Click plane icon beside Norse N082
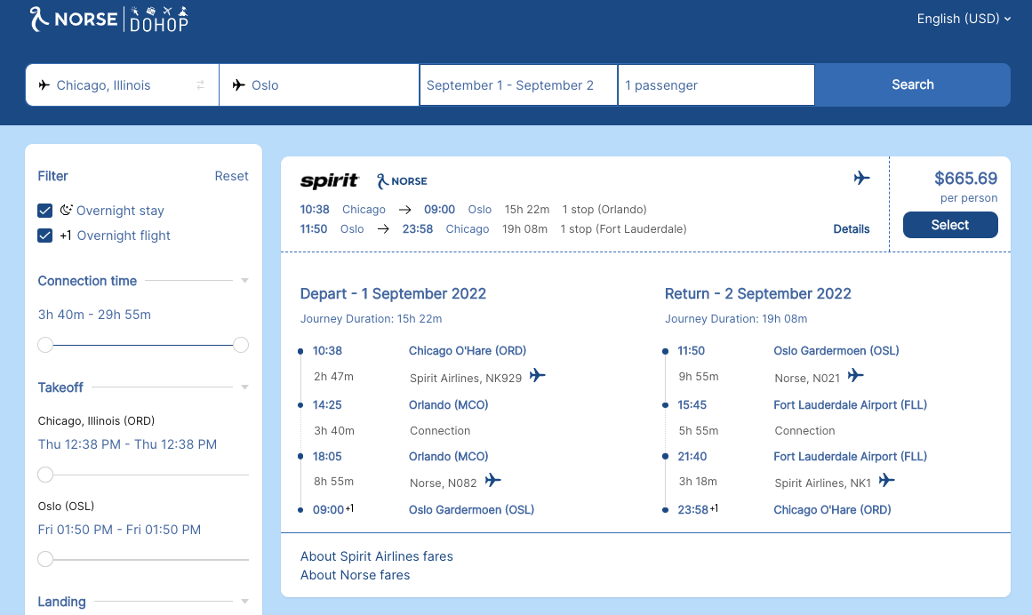The height and width of the screenshot is (615, 1032). coord(492,481)
